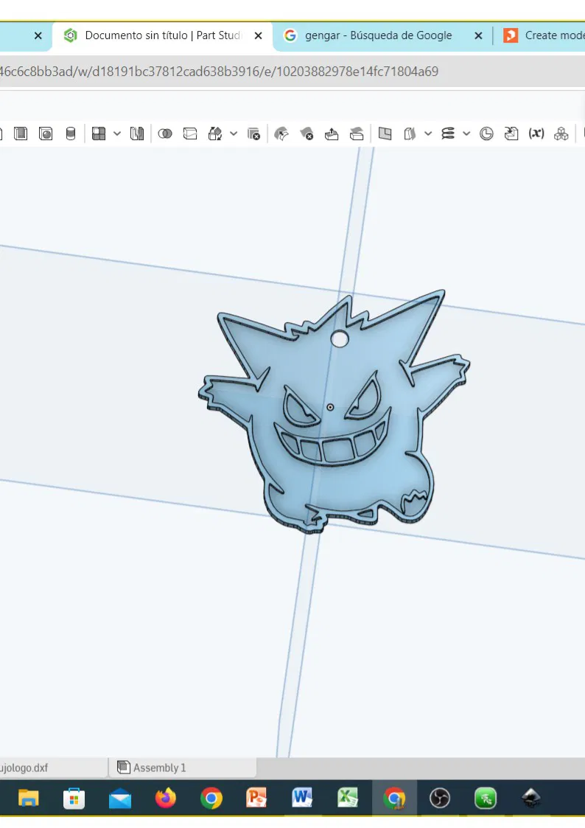The image size is (585, 828).
Task: Select the Derived import tool
Action: point(511,133)
